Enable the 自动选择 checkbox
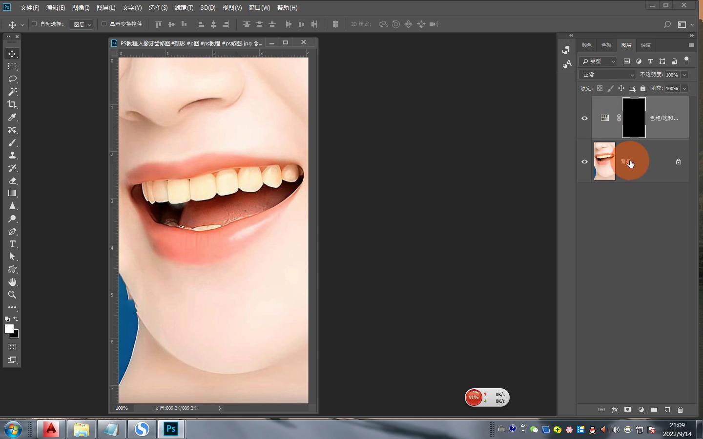Image resolution: width=703 pixels, height=439 pixels. (34, 24)
